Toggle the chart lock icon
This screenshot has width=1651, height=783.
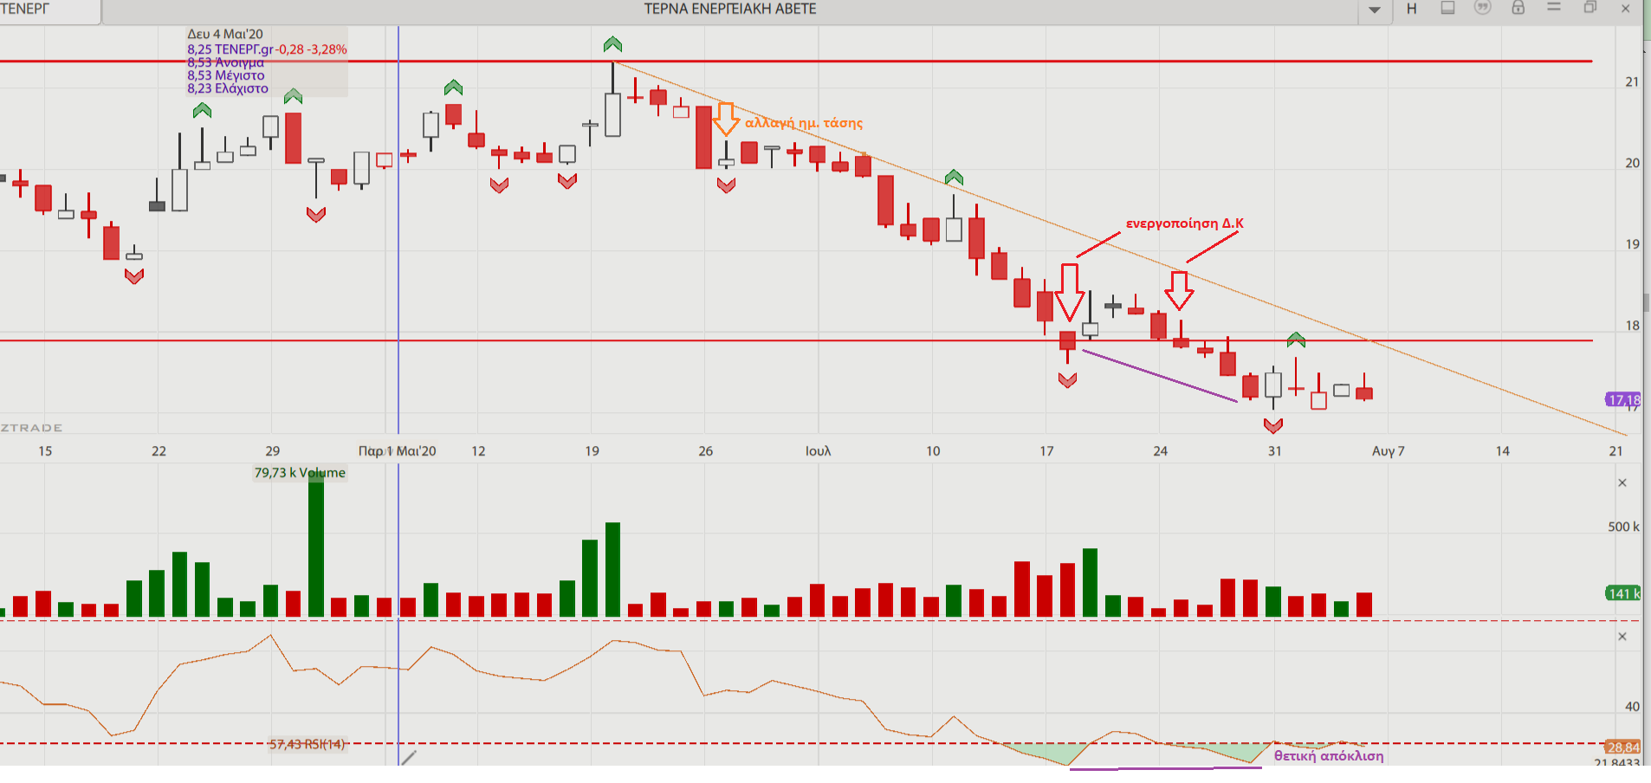(1518, 8)
